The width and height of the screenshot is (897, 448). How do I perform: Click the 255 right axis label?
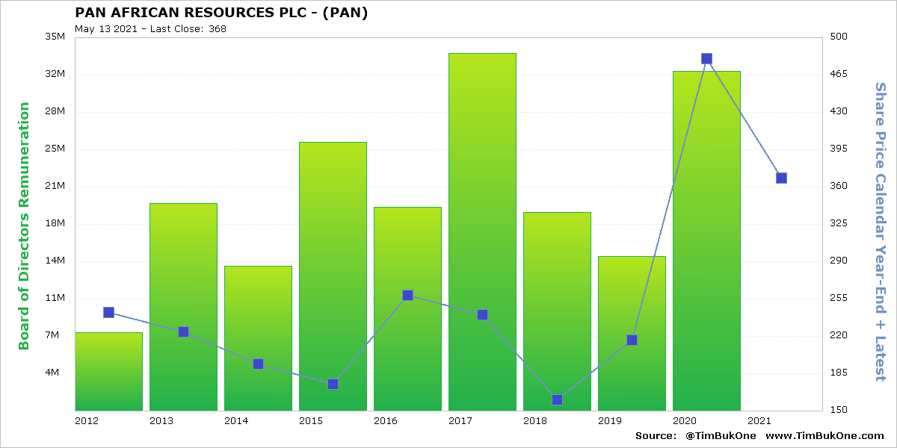[x=838, y=298]
